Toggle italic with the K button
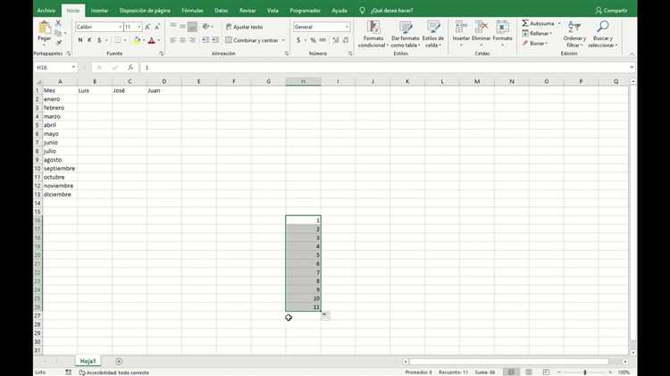The height and width of the screenshot is (376, 670). point(89,40)
